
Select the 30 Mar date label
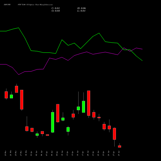point(26,153)
